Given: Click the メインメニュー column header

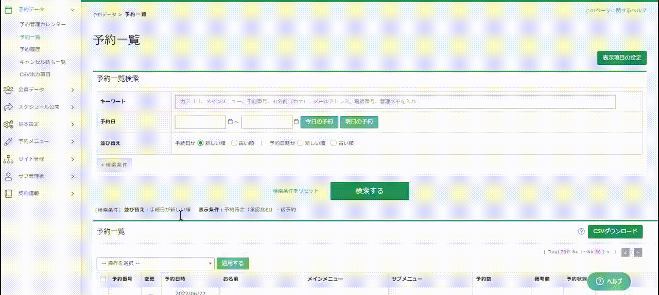Looking at the screenshot, I should (325, 279).
